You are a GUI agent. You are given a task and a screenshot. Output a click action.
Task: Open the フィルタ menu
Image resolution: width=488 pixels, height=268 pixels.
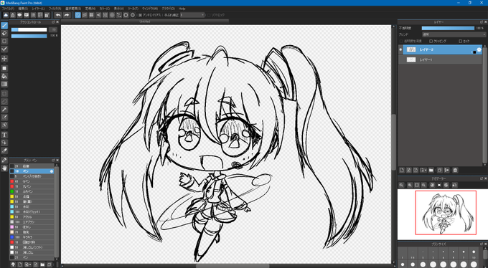click(x=55, y=9)
